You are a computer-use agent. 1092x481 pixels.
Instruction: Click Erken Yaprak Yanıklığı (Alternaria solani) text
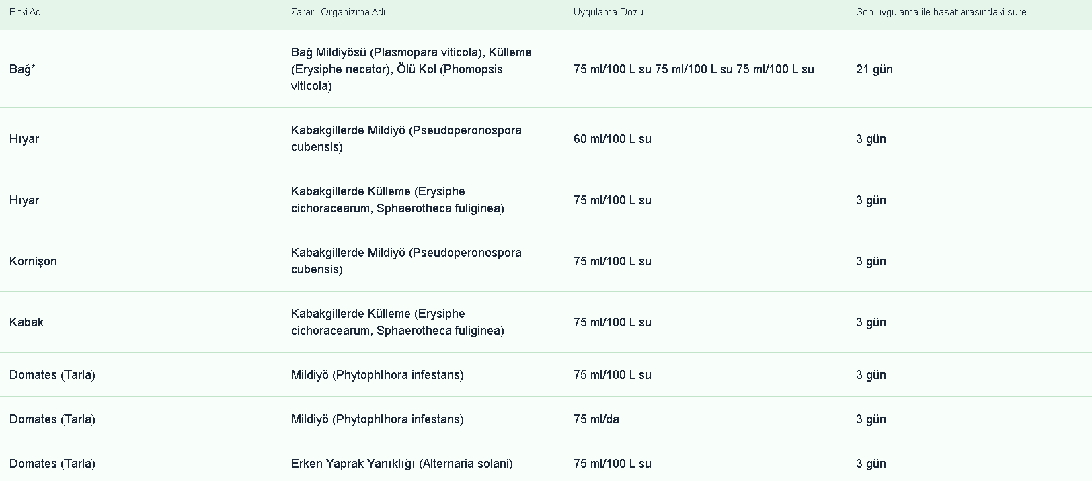click(x=401, y=464)
